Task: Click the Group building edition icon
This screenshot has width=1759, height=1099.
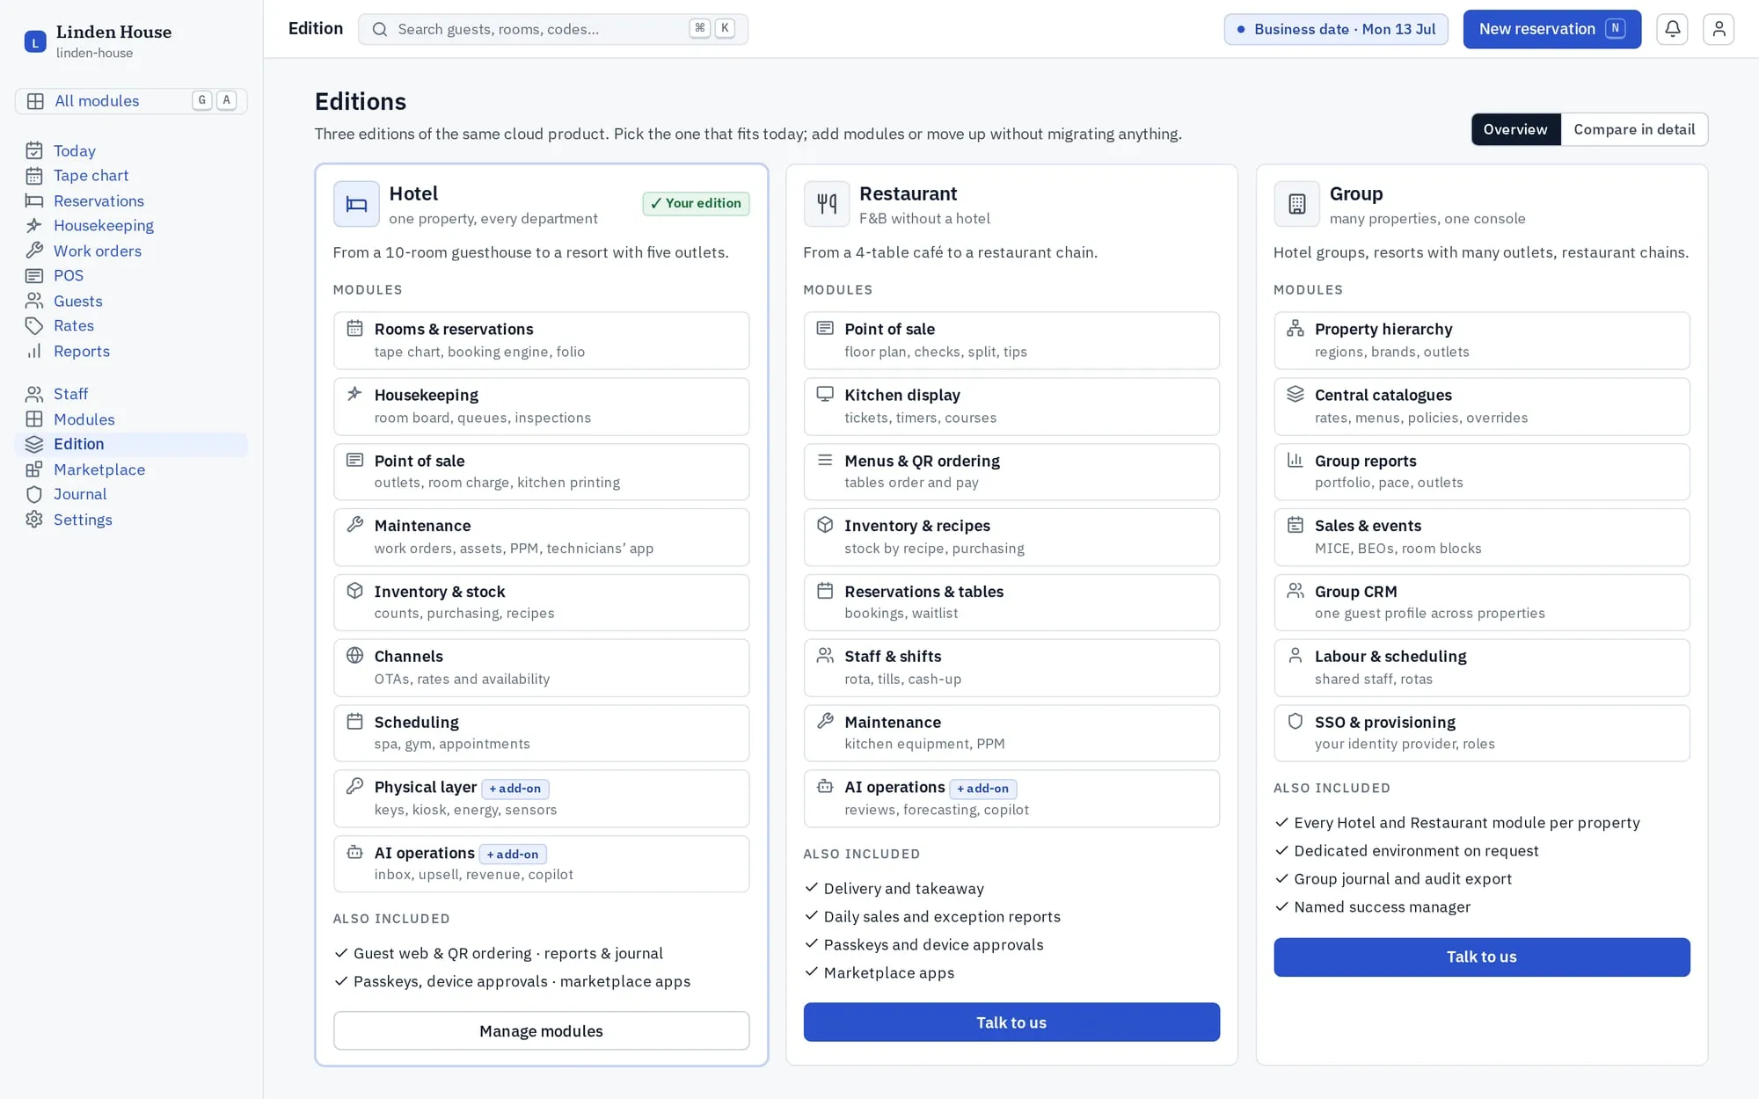Action: click(1296, 204)
